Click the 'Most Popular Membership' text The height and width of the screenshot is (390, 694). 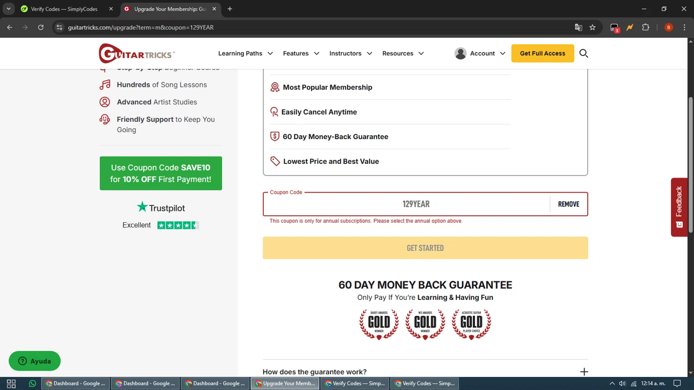pyautogui.click(x=328, y=87)
